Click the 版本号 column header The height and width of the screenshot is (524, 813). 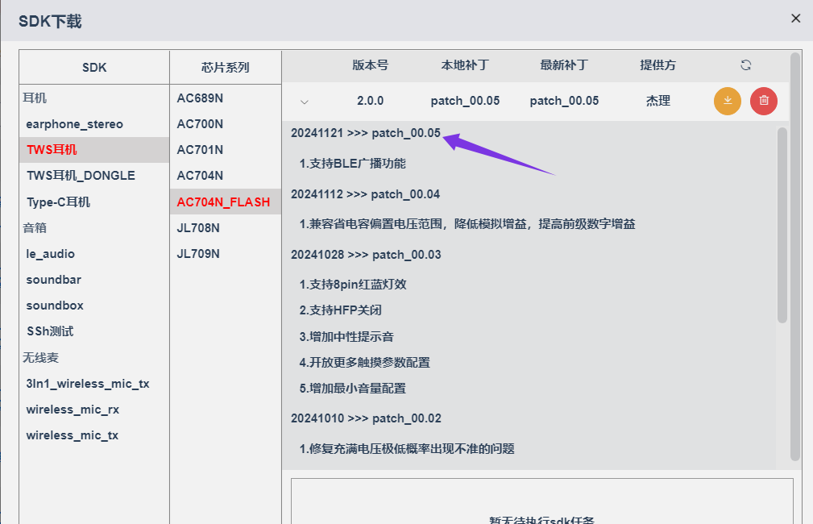click(370, 65)
